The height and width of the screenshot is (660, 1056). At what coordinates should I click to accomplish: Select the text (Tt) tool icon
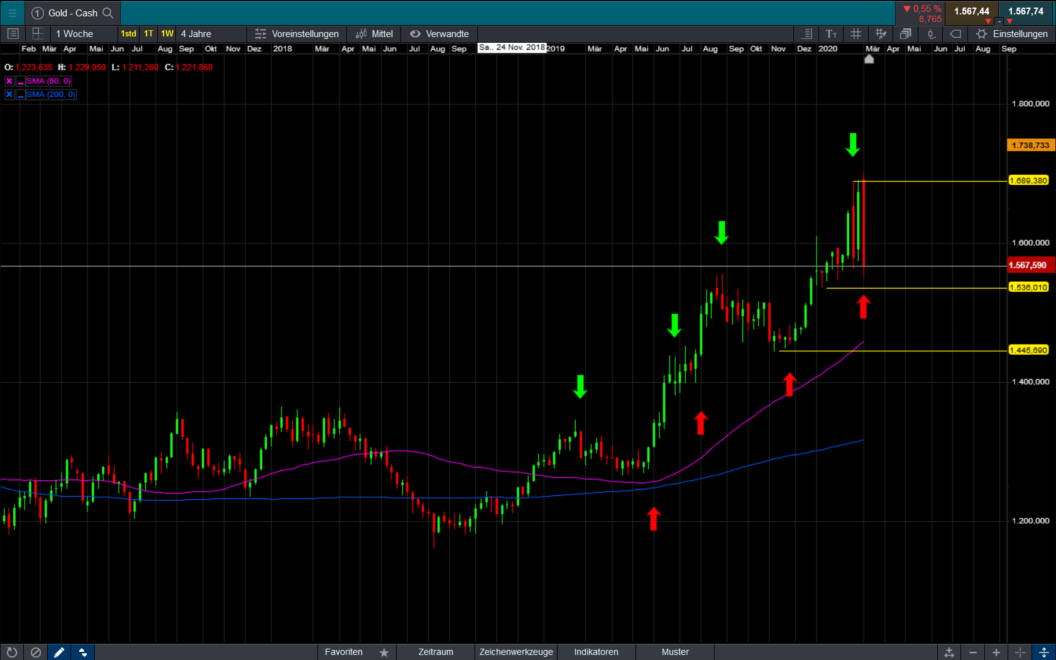point(831,34)
